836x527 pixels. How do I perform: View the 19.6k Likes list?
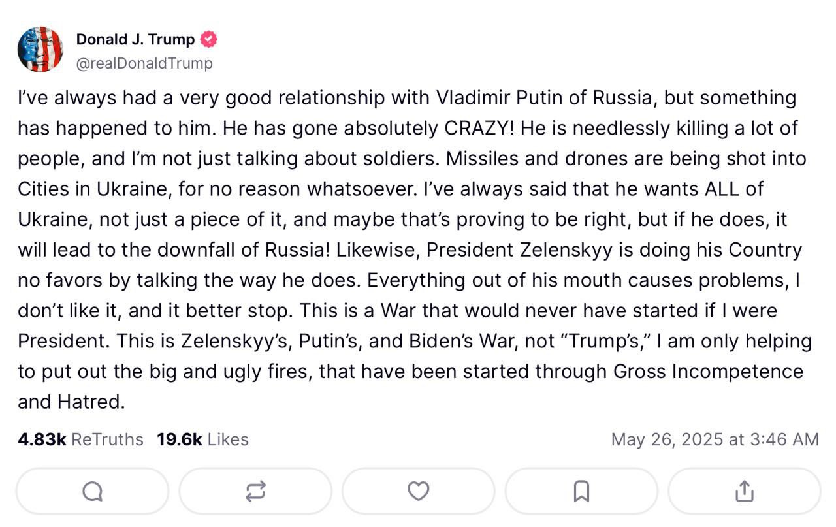tap(202, 439)
